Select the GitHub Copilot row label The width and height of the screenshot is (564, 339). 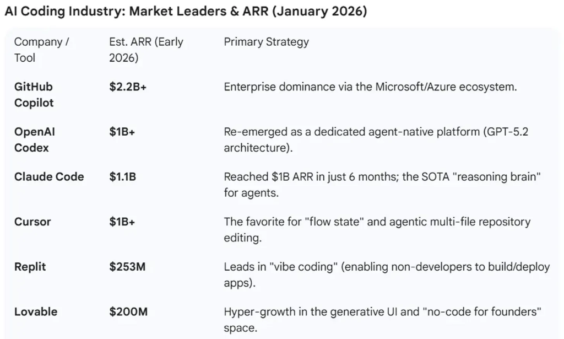[34, 95]
